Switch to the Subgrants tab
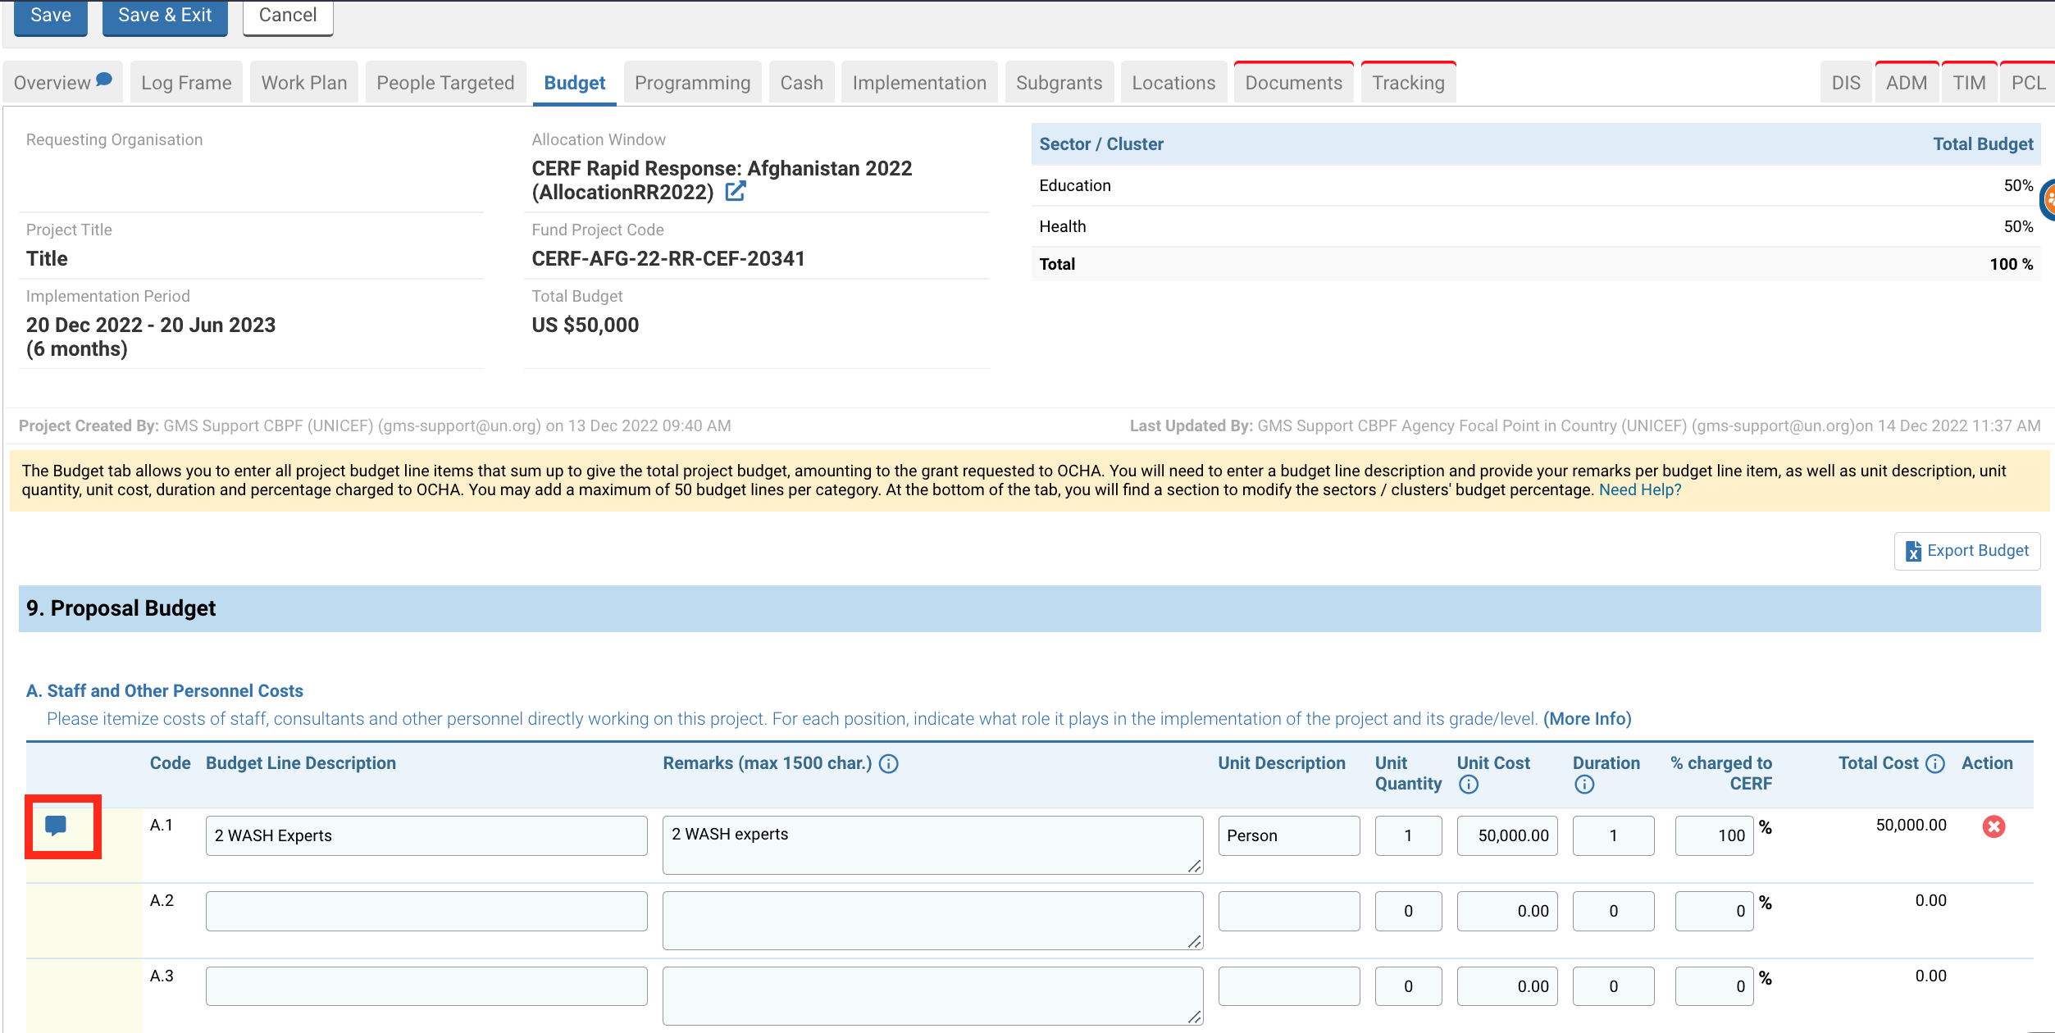2055x1033 pixels. pos(1059,83)
